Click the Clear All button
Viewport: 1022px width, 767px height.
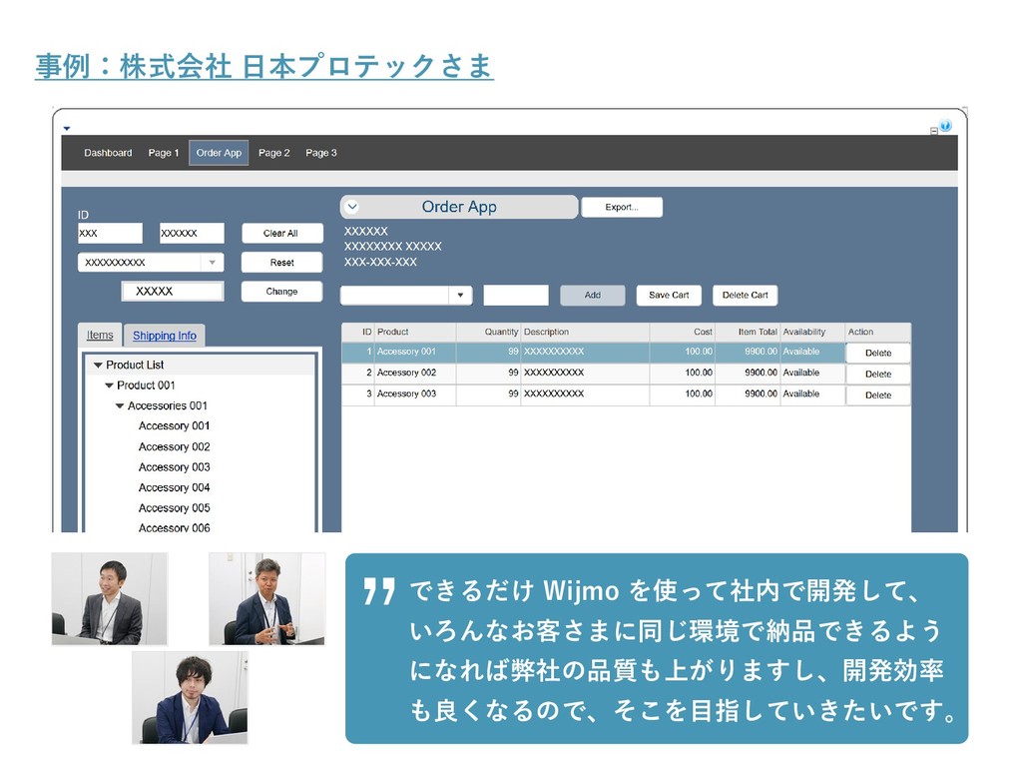pyautogui.click(x=281, y=233)
